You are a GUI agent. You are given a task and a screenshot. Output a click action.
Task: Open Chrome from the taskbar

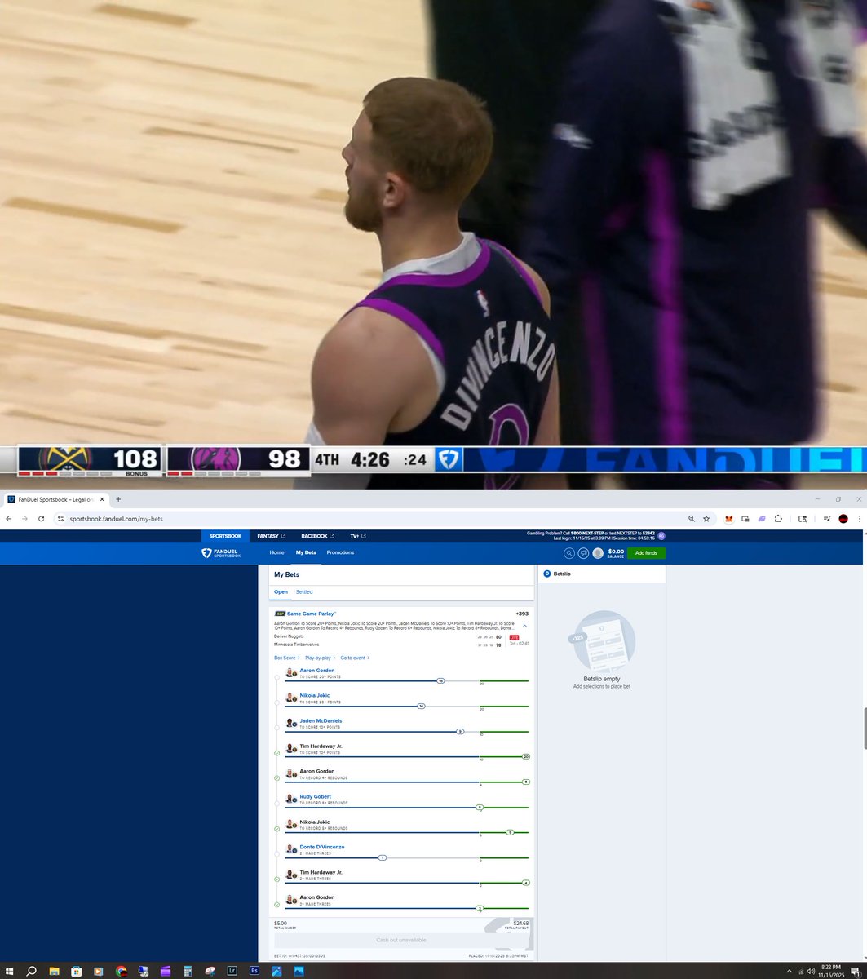pyautogui.click(x=121, y=971)
